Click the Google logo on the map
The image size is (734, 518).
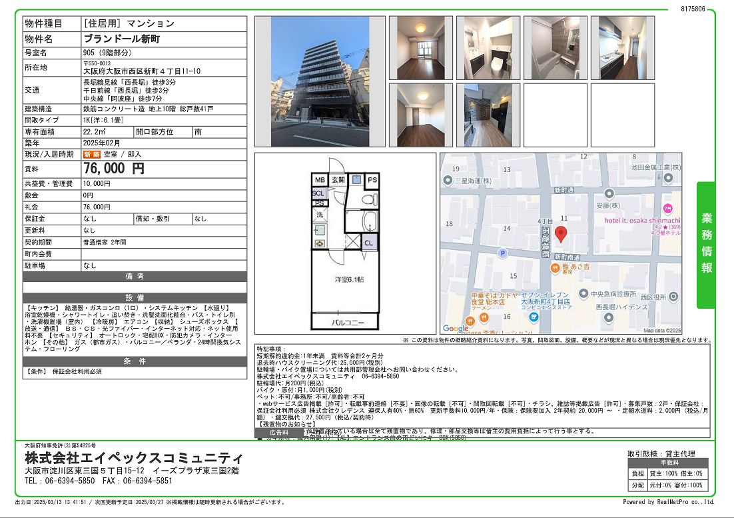click(456, 328)
